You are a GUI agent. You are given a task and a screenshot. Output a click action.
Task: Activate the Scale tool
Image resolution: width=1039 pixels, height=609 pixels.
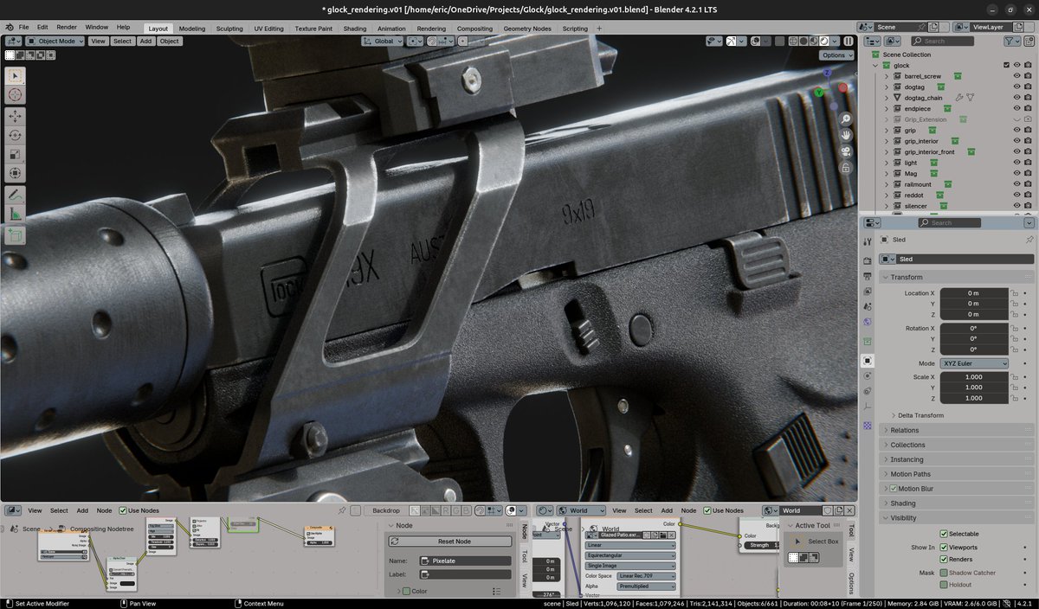pos(16,154)
